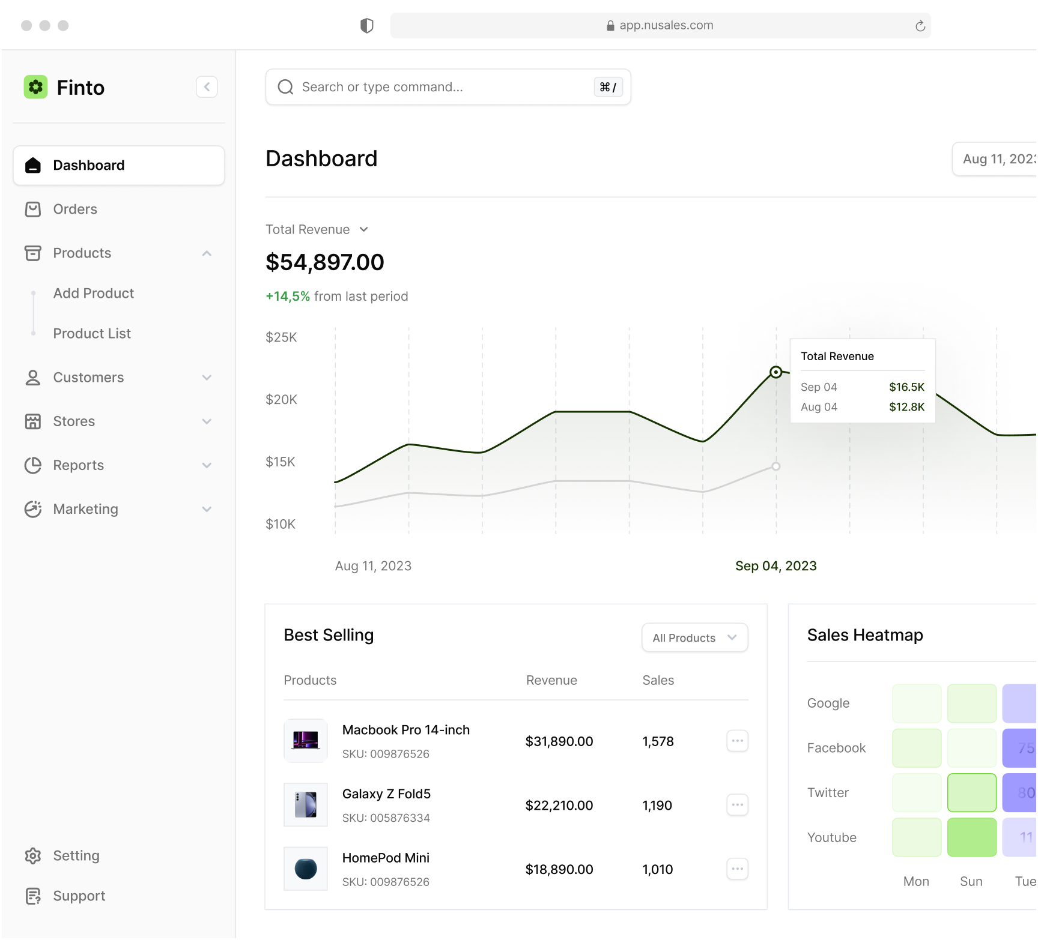Click the Finto logo icon
Screen dimensions: 1038x940
pyautogui.click(x=35, y=87)
